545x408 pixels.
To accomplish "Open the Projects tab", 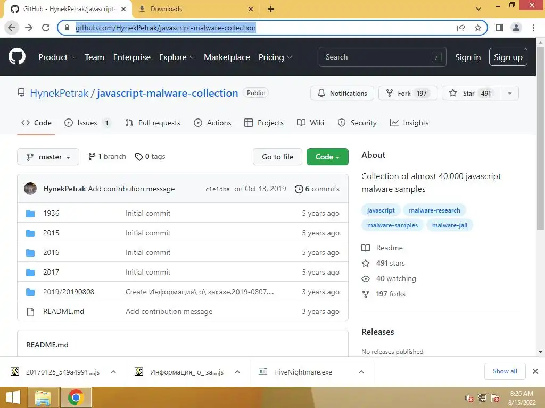I will [264, 123].
